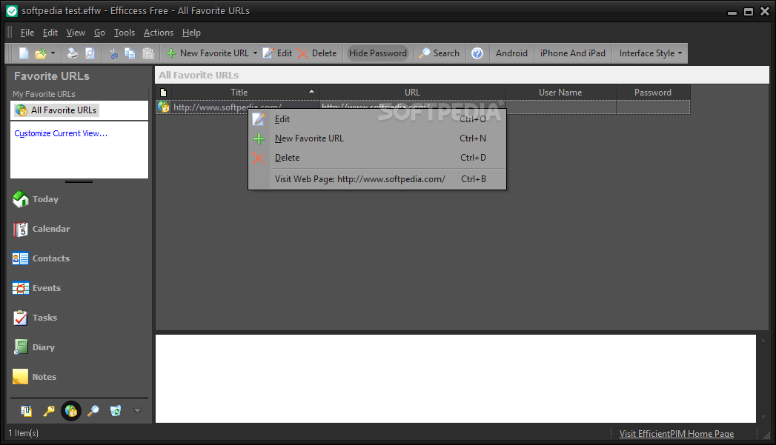This screenshot has width=776, height=445.
Task: Click the New blank document toolbar icon
Action: (x=23, y=53)
